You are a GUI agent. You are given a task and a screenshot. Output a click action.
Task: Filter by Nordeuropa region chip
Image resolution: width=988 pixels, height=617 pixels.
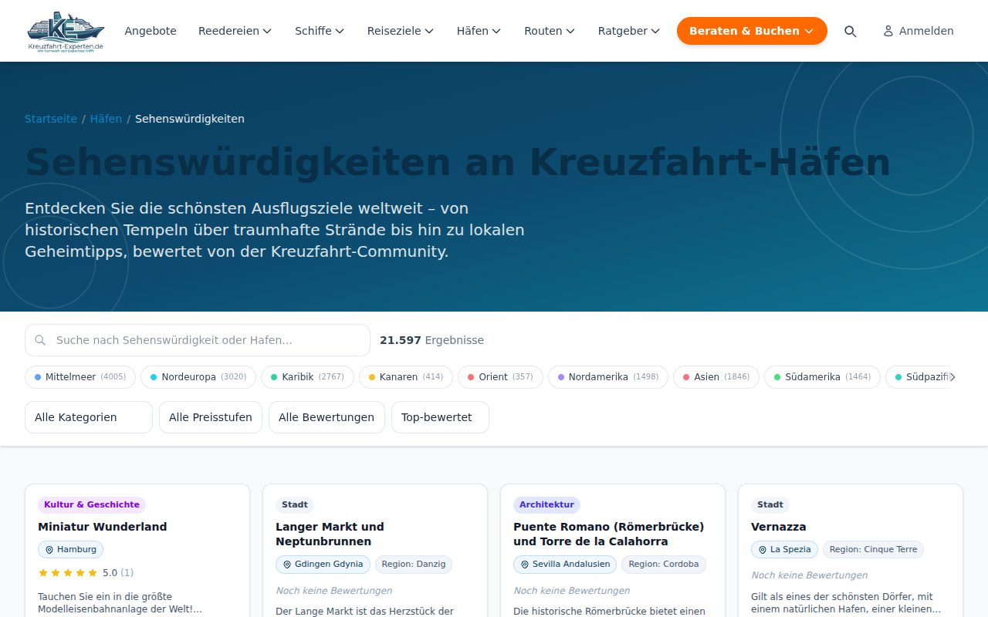pyautogui.click(x=198, y=377)
